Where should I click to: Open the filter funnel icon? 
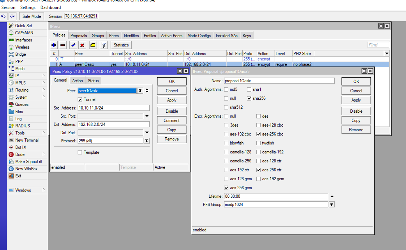pyautogui.click(x=104, y=45)
